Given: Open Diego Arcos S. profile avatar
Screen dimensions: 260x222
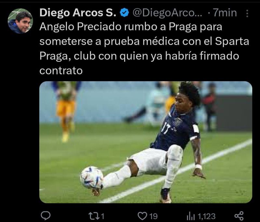Looking at the screenshot, I should tap(20, 21).
